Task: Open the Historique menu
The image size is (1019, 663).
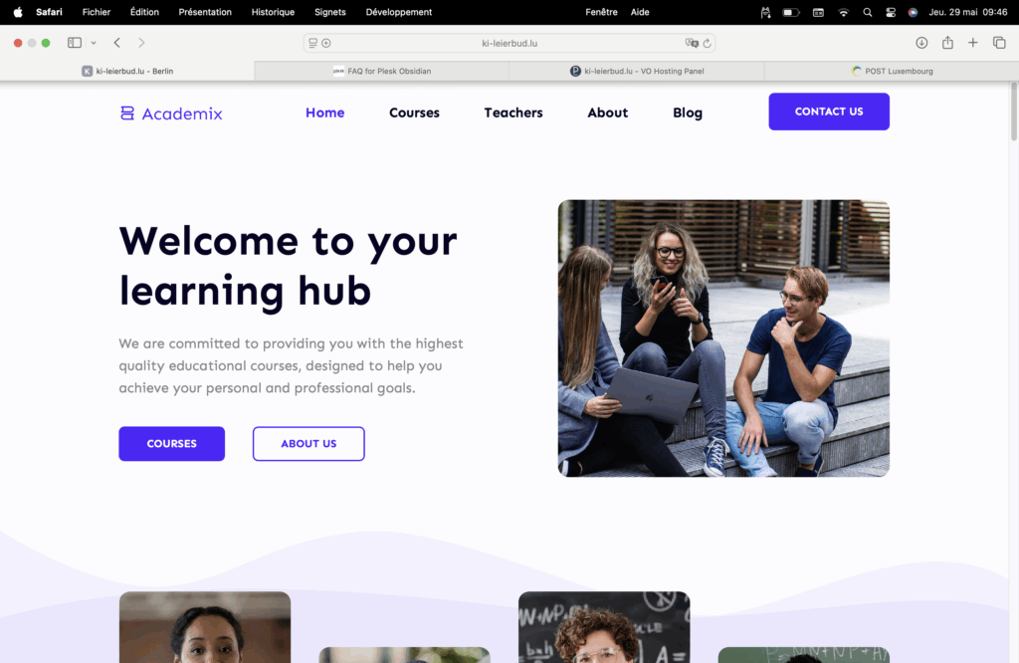Action: coord(273,12)
